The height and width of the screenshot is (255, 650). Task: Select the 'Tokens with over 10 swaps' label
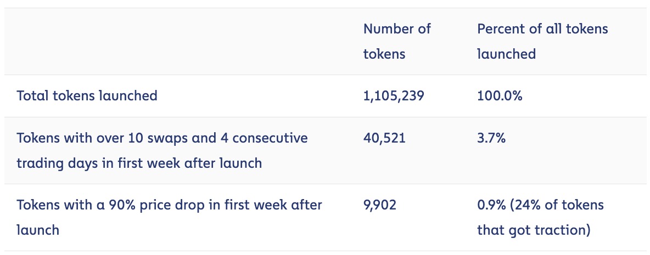(x=162, y=150)
